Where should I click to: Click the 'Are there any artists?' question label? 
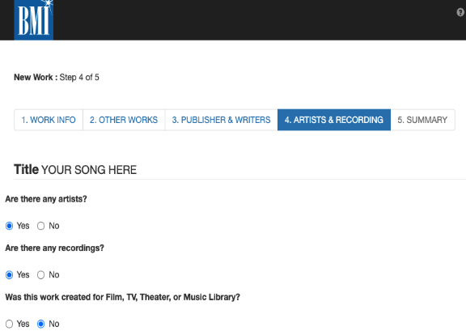[46, 199]
